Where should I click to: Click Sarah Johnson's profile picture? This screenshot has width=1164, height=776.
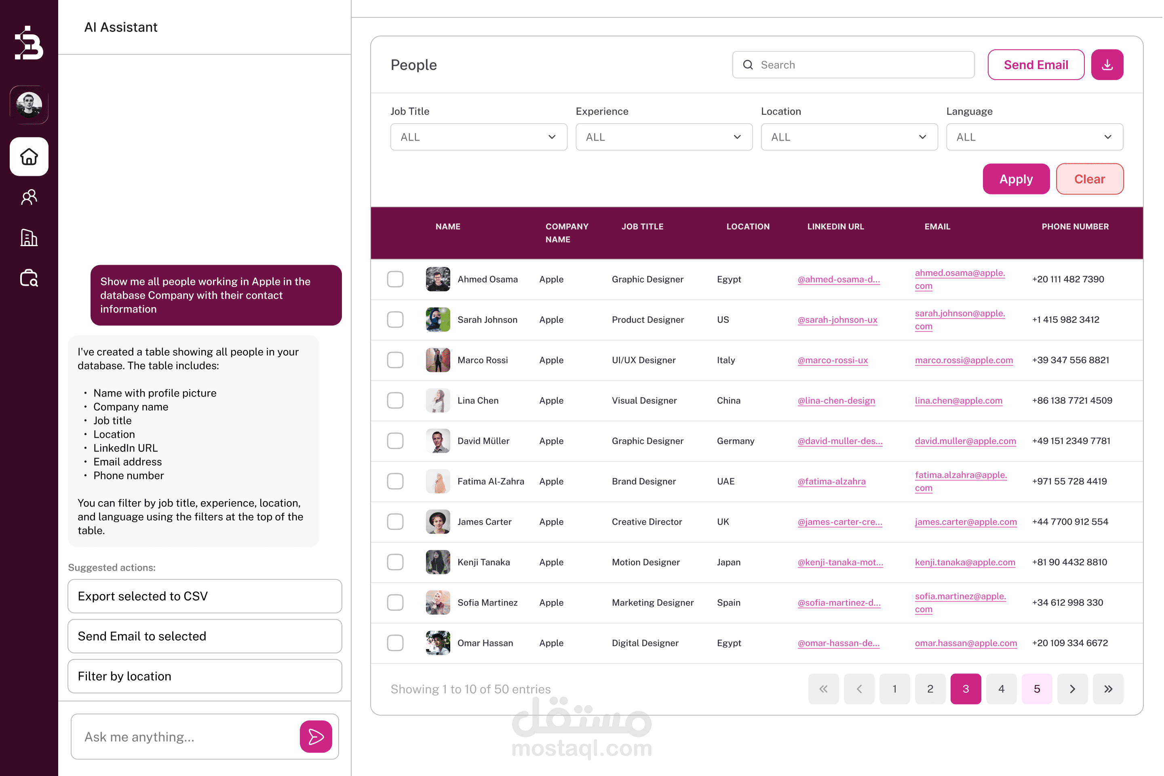(x=438, y=320)
